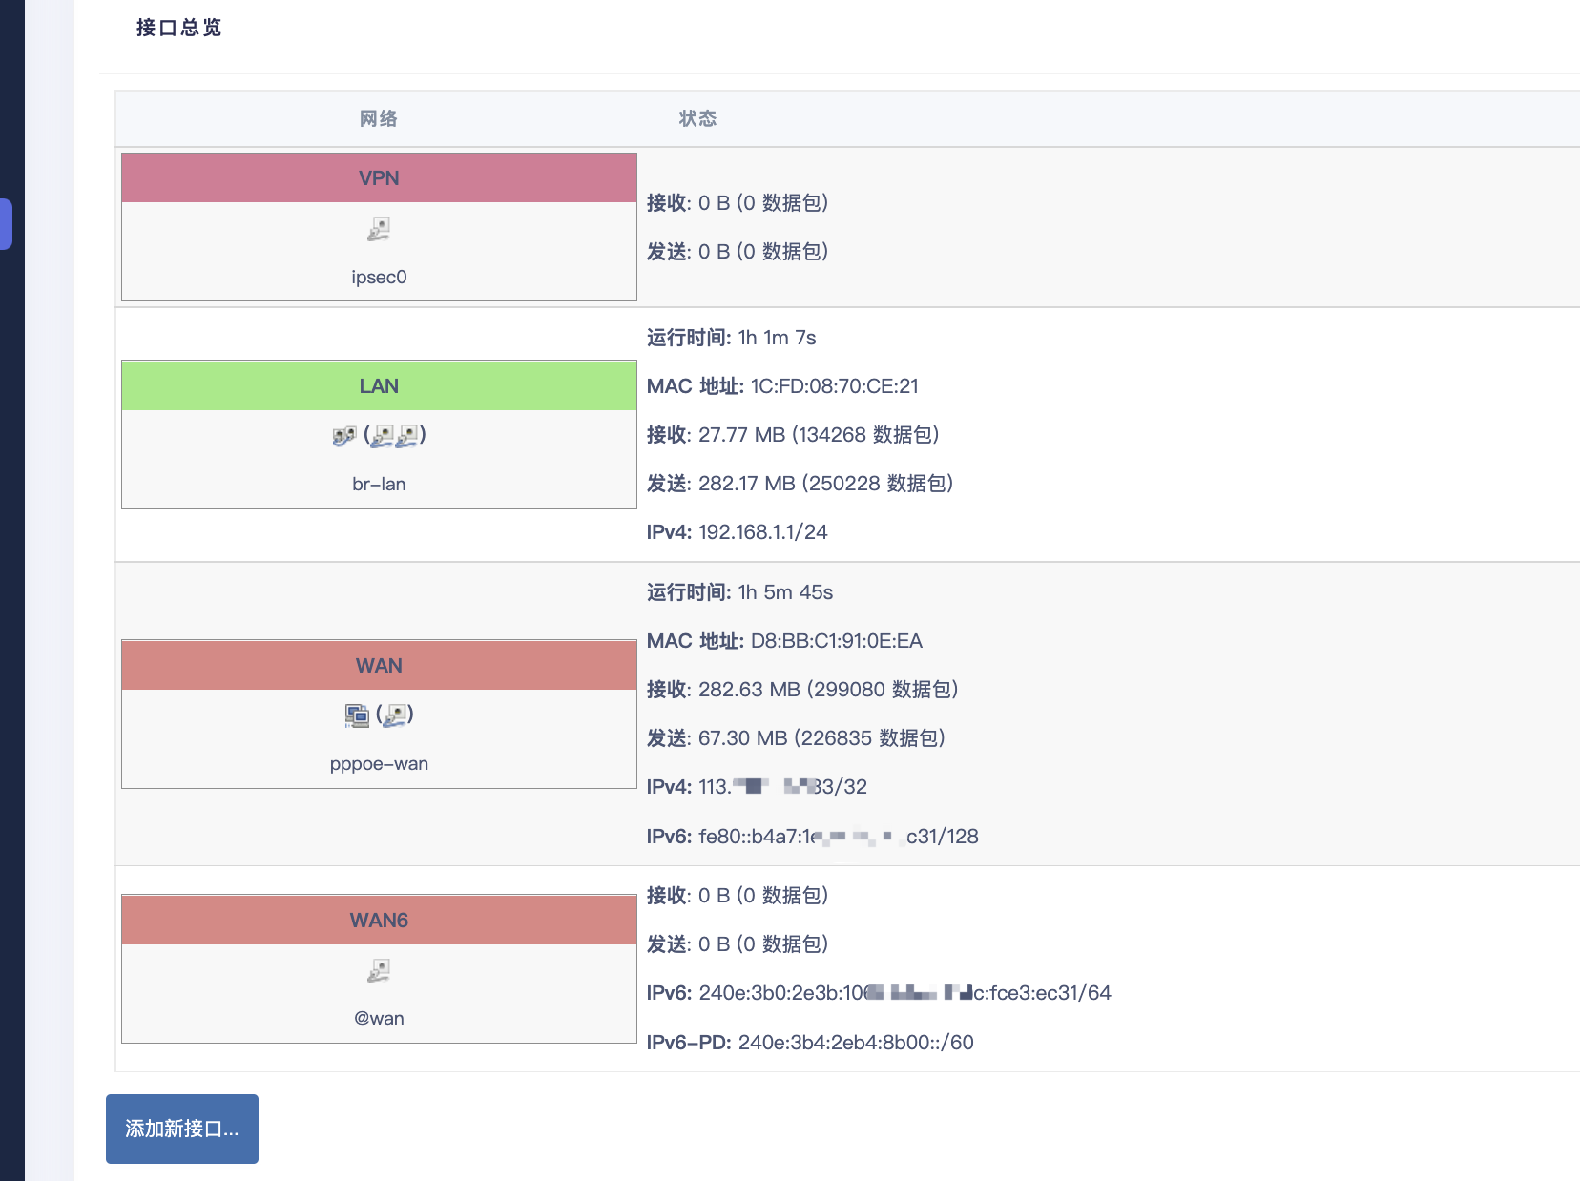
Task: Select the WAN6 interface header bar
Action: pyautogui.click(x=379, y=920)
